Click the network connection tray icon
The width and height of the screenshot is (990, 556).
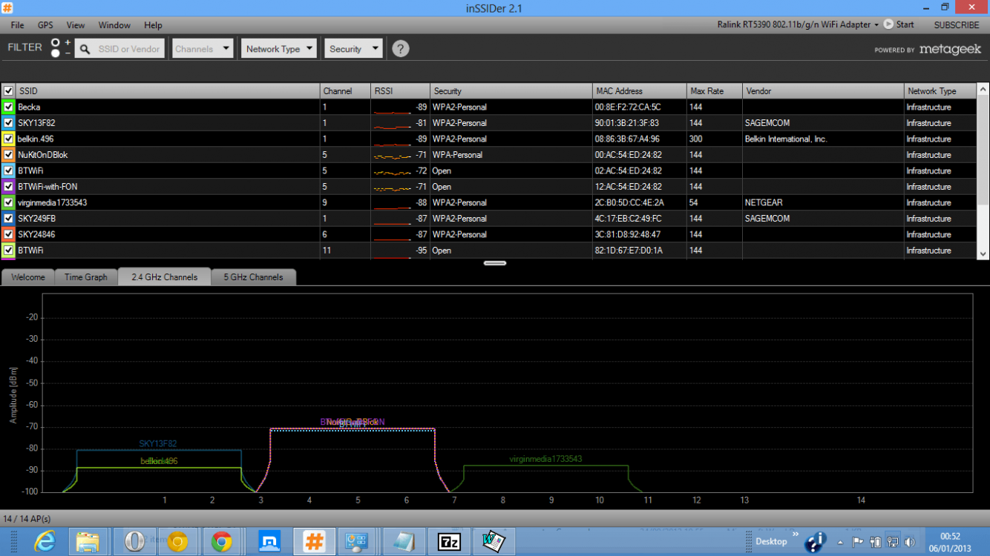893,542
